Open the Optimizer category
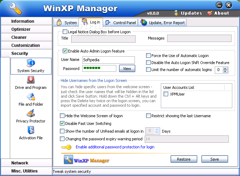Viewport: 240px width, 176px height. 26,29
